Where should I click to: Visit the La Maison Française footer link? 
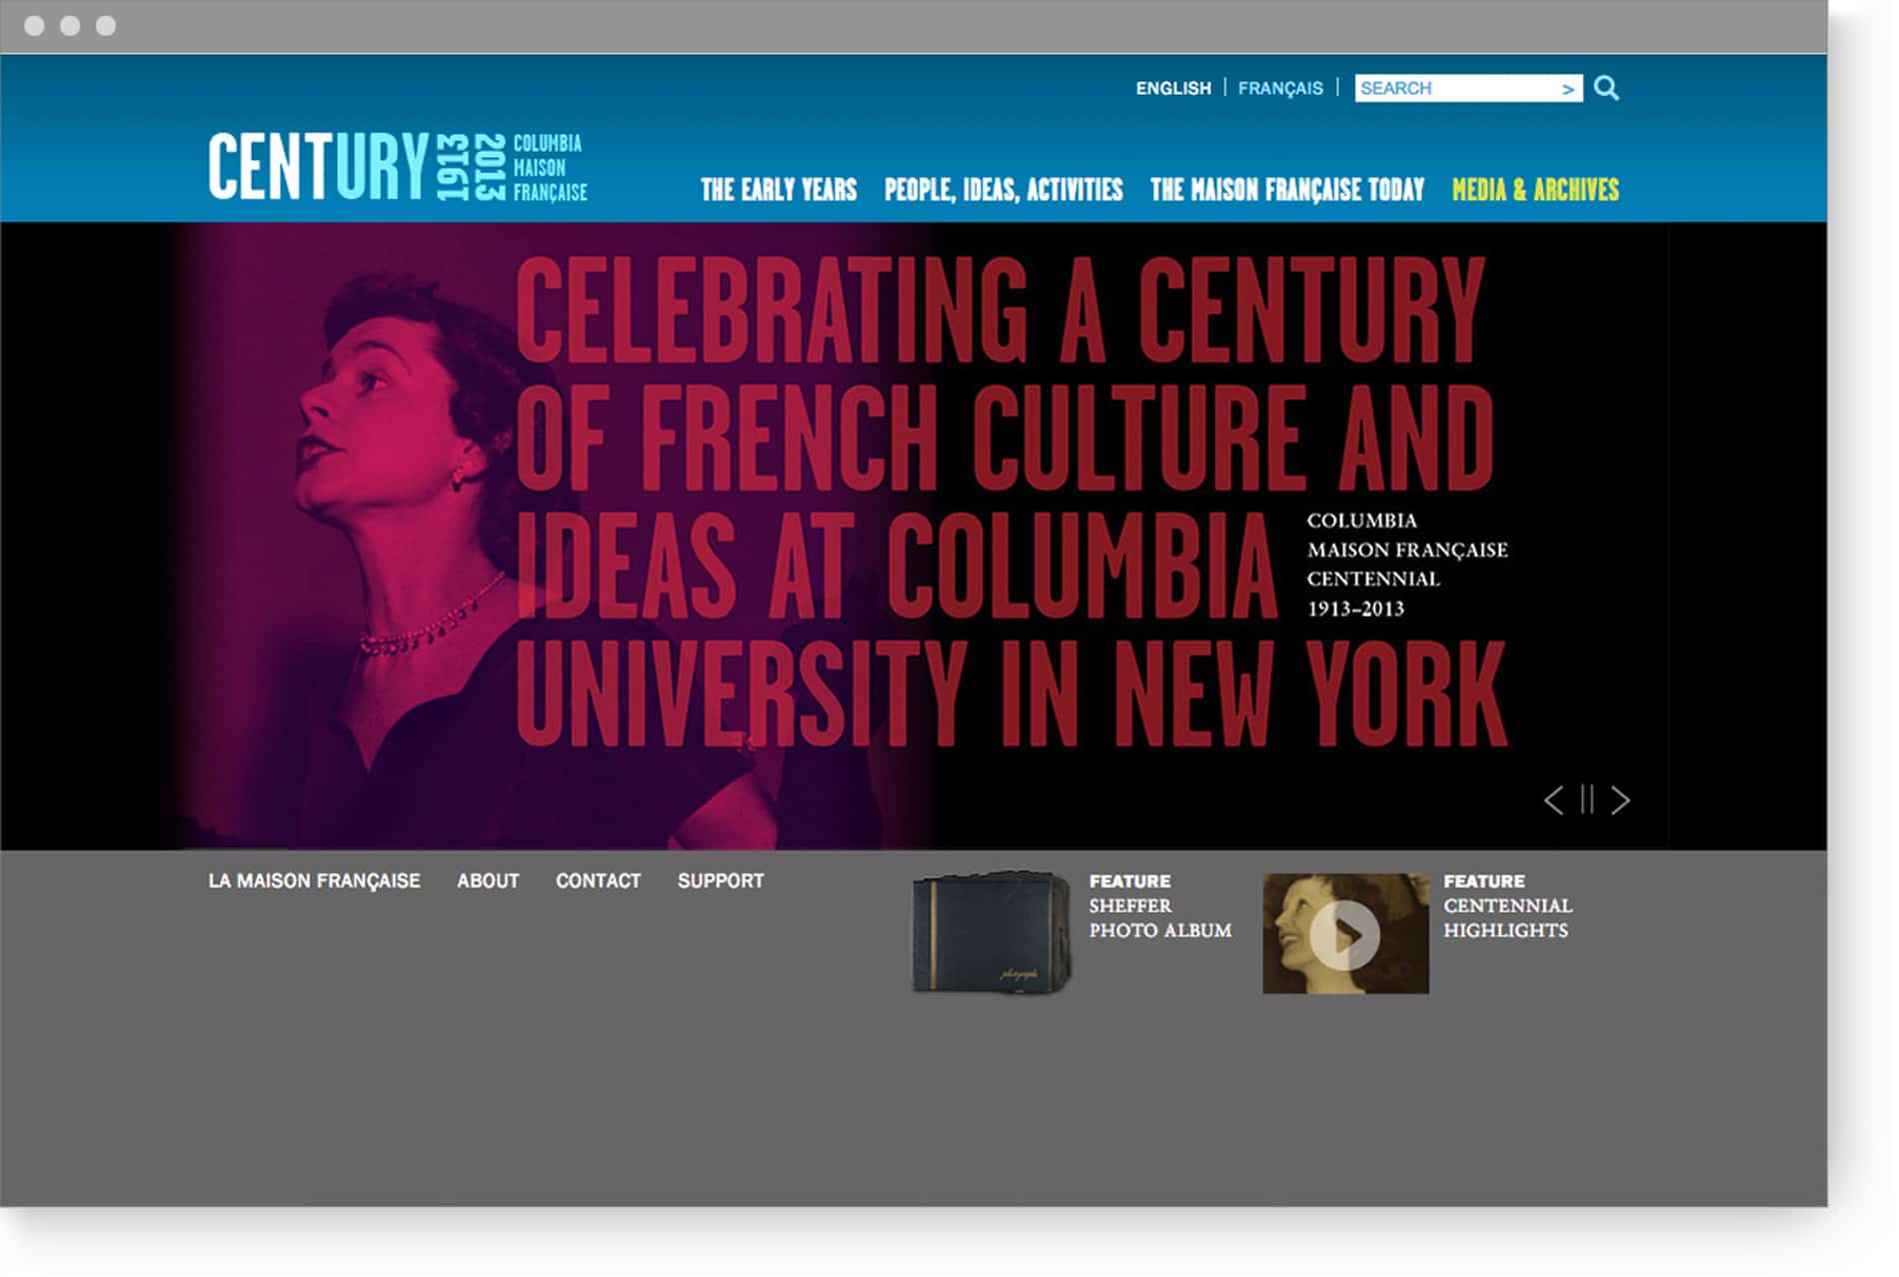coord(314,881)
